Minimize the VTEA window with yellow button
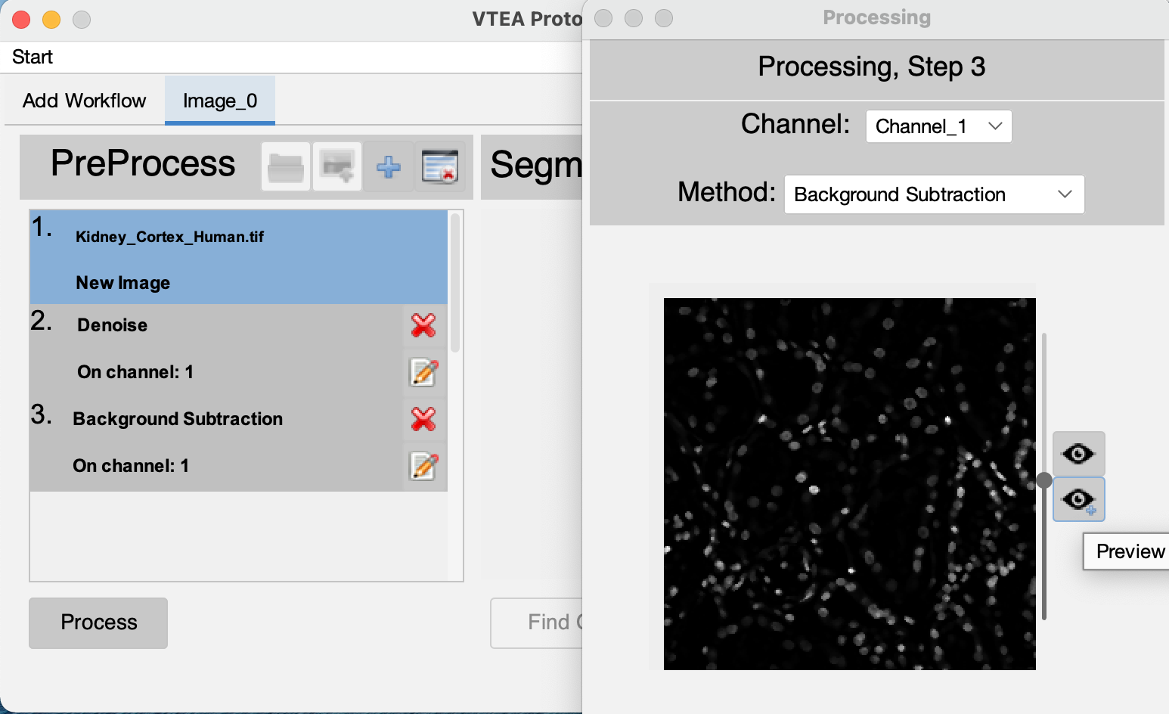Viewport: 1169px width, 714px height. tap(51, 20)
